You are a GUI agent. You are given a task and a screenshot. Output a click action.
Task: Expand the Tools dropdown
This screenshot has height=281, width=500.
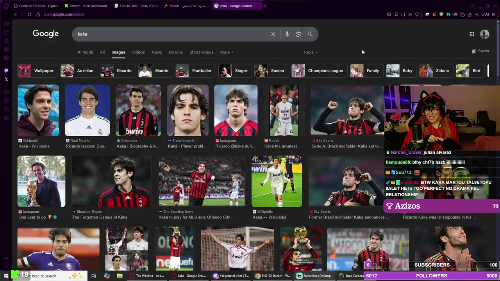pyautogui.click(x=310, y=52)
